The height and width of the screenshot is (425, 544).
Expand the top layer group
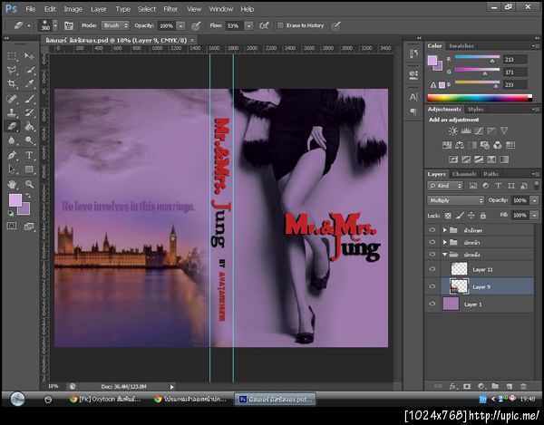coord(445,230)
